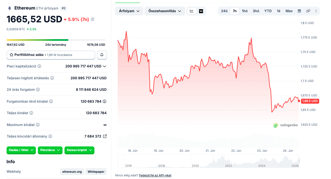Click Portfólióhoz adás button

[x=51, y=55]
